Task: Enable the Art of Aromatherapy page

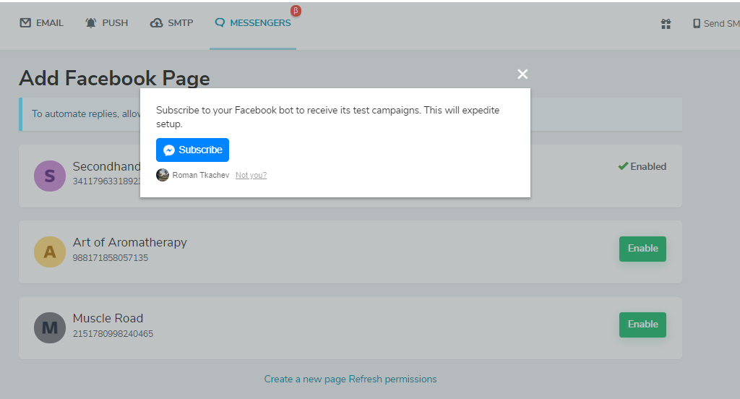Action: (642, 249)
